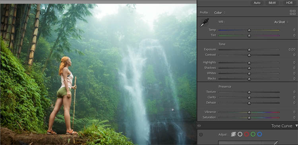
Task: Click the Shadows slider handle
Action: point(249,68)
